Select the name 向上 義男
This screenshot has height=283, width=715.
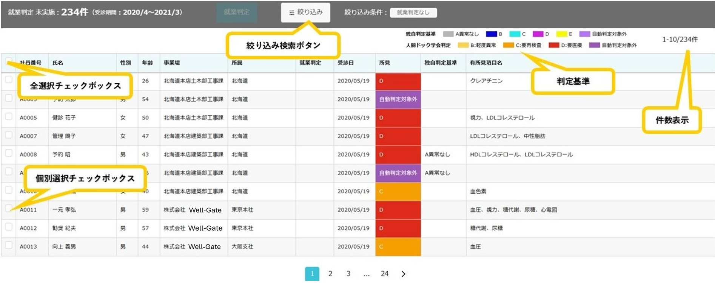64,247
